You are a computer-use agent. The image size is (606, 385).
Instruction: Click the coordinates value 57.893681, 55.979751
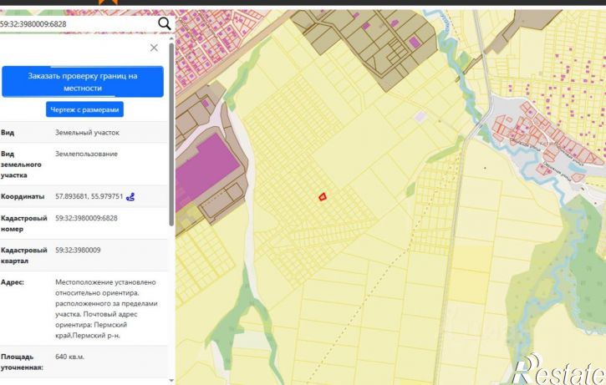pyautogui.click(x=89, y=196)
